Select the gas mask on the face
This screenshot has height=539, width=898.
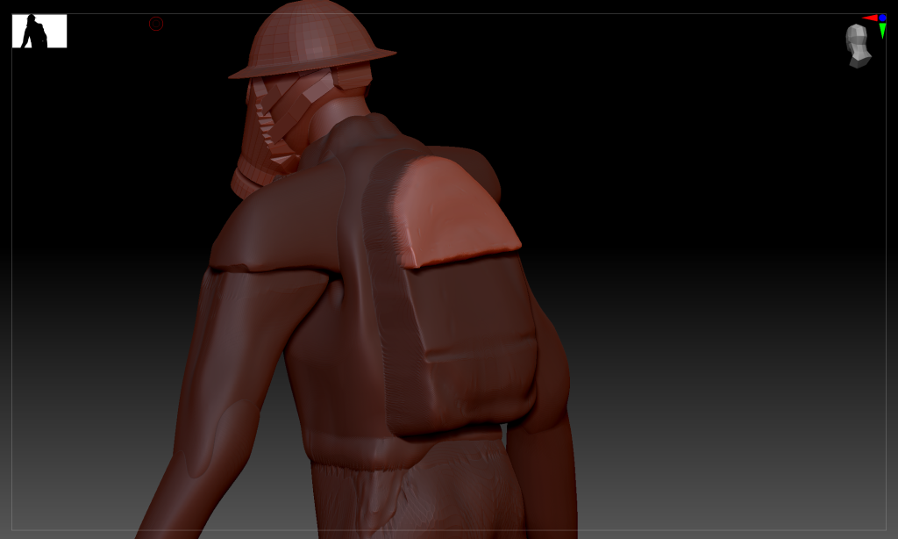[263, 140]
